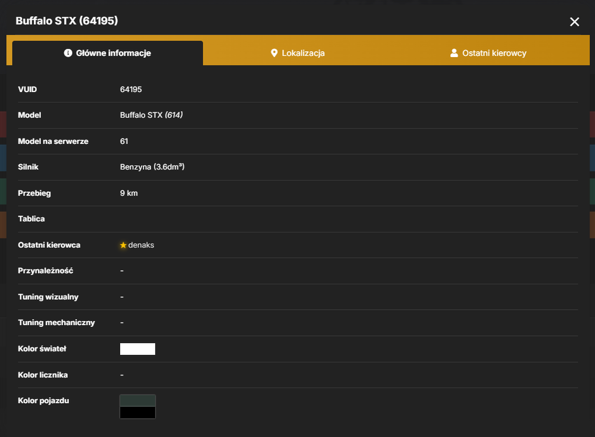Click the Ostatni kierowca label

click(x=49, y=245)
